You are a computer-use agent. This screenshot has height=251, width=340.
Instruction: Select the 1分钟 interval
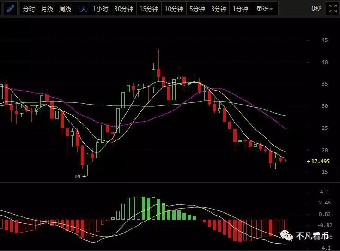240,9
